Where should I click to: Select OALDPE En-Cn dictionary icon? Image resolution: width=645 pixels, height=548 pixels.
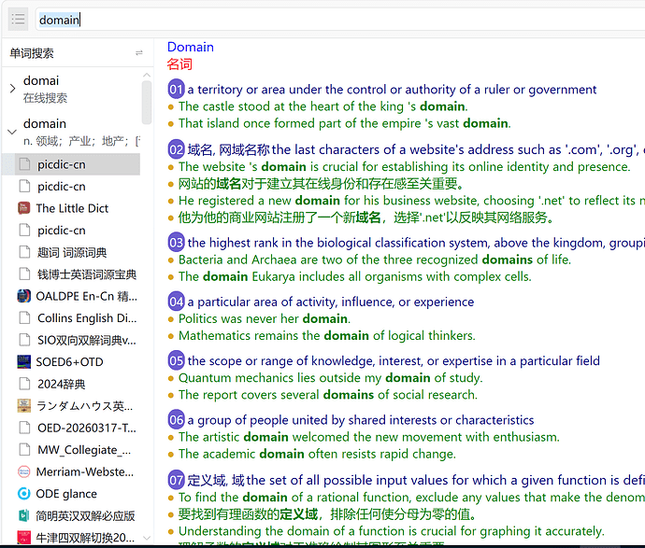coord(24,296)
